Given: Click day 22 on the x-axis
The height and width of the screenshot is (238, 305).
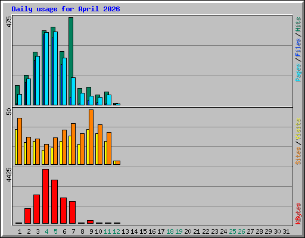Looking at the screenshot, I should 206,231.
